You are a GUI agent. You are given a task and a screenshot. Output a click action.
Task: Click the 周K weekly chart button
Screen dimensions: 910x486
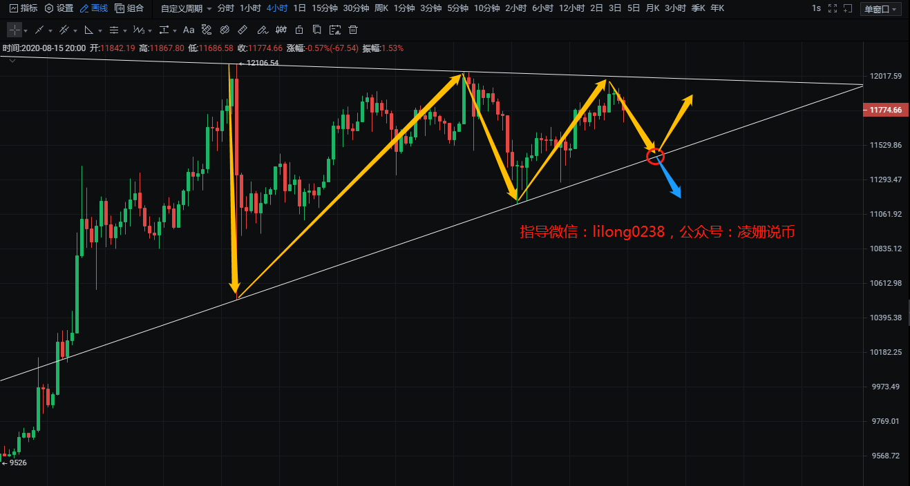[381, 9]
